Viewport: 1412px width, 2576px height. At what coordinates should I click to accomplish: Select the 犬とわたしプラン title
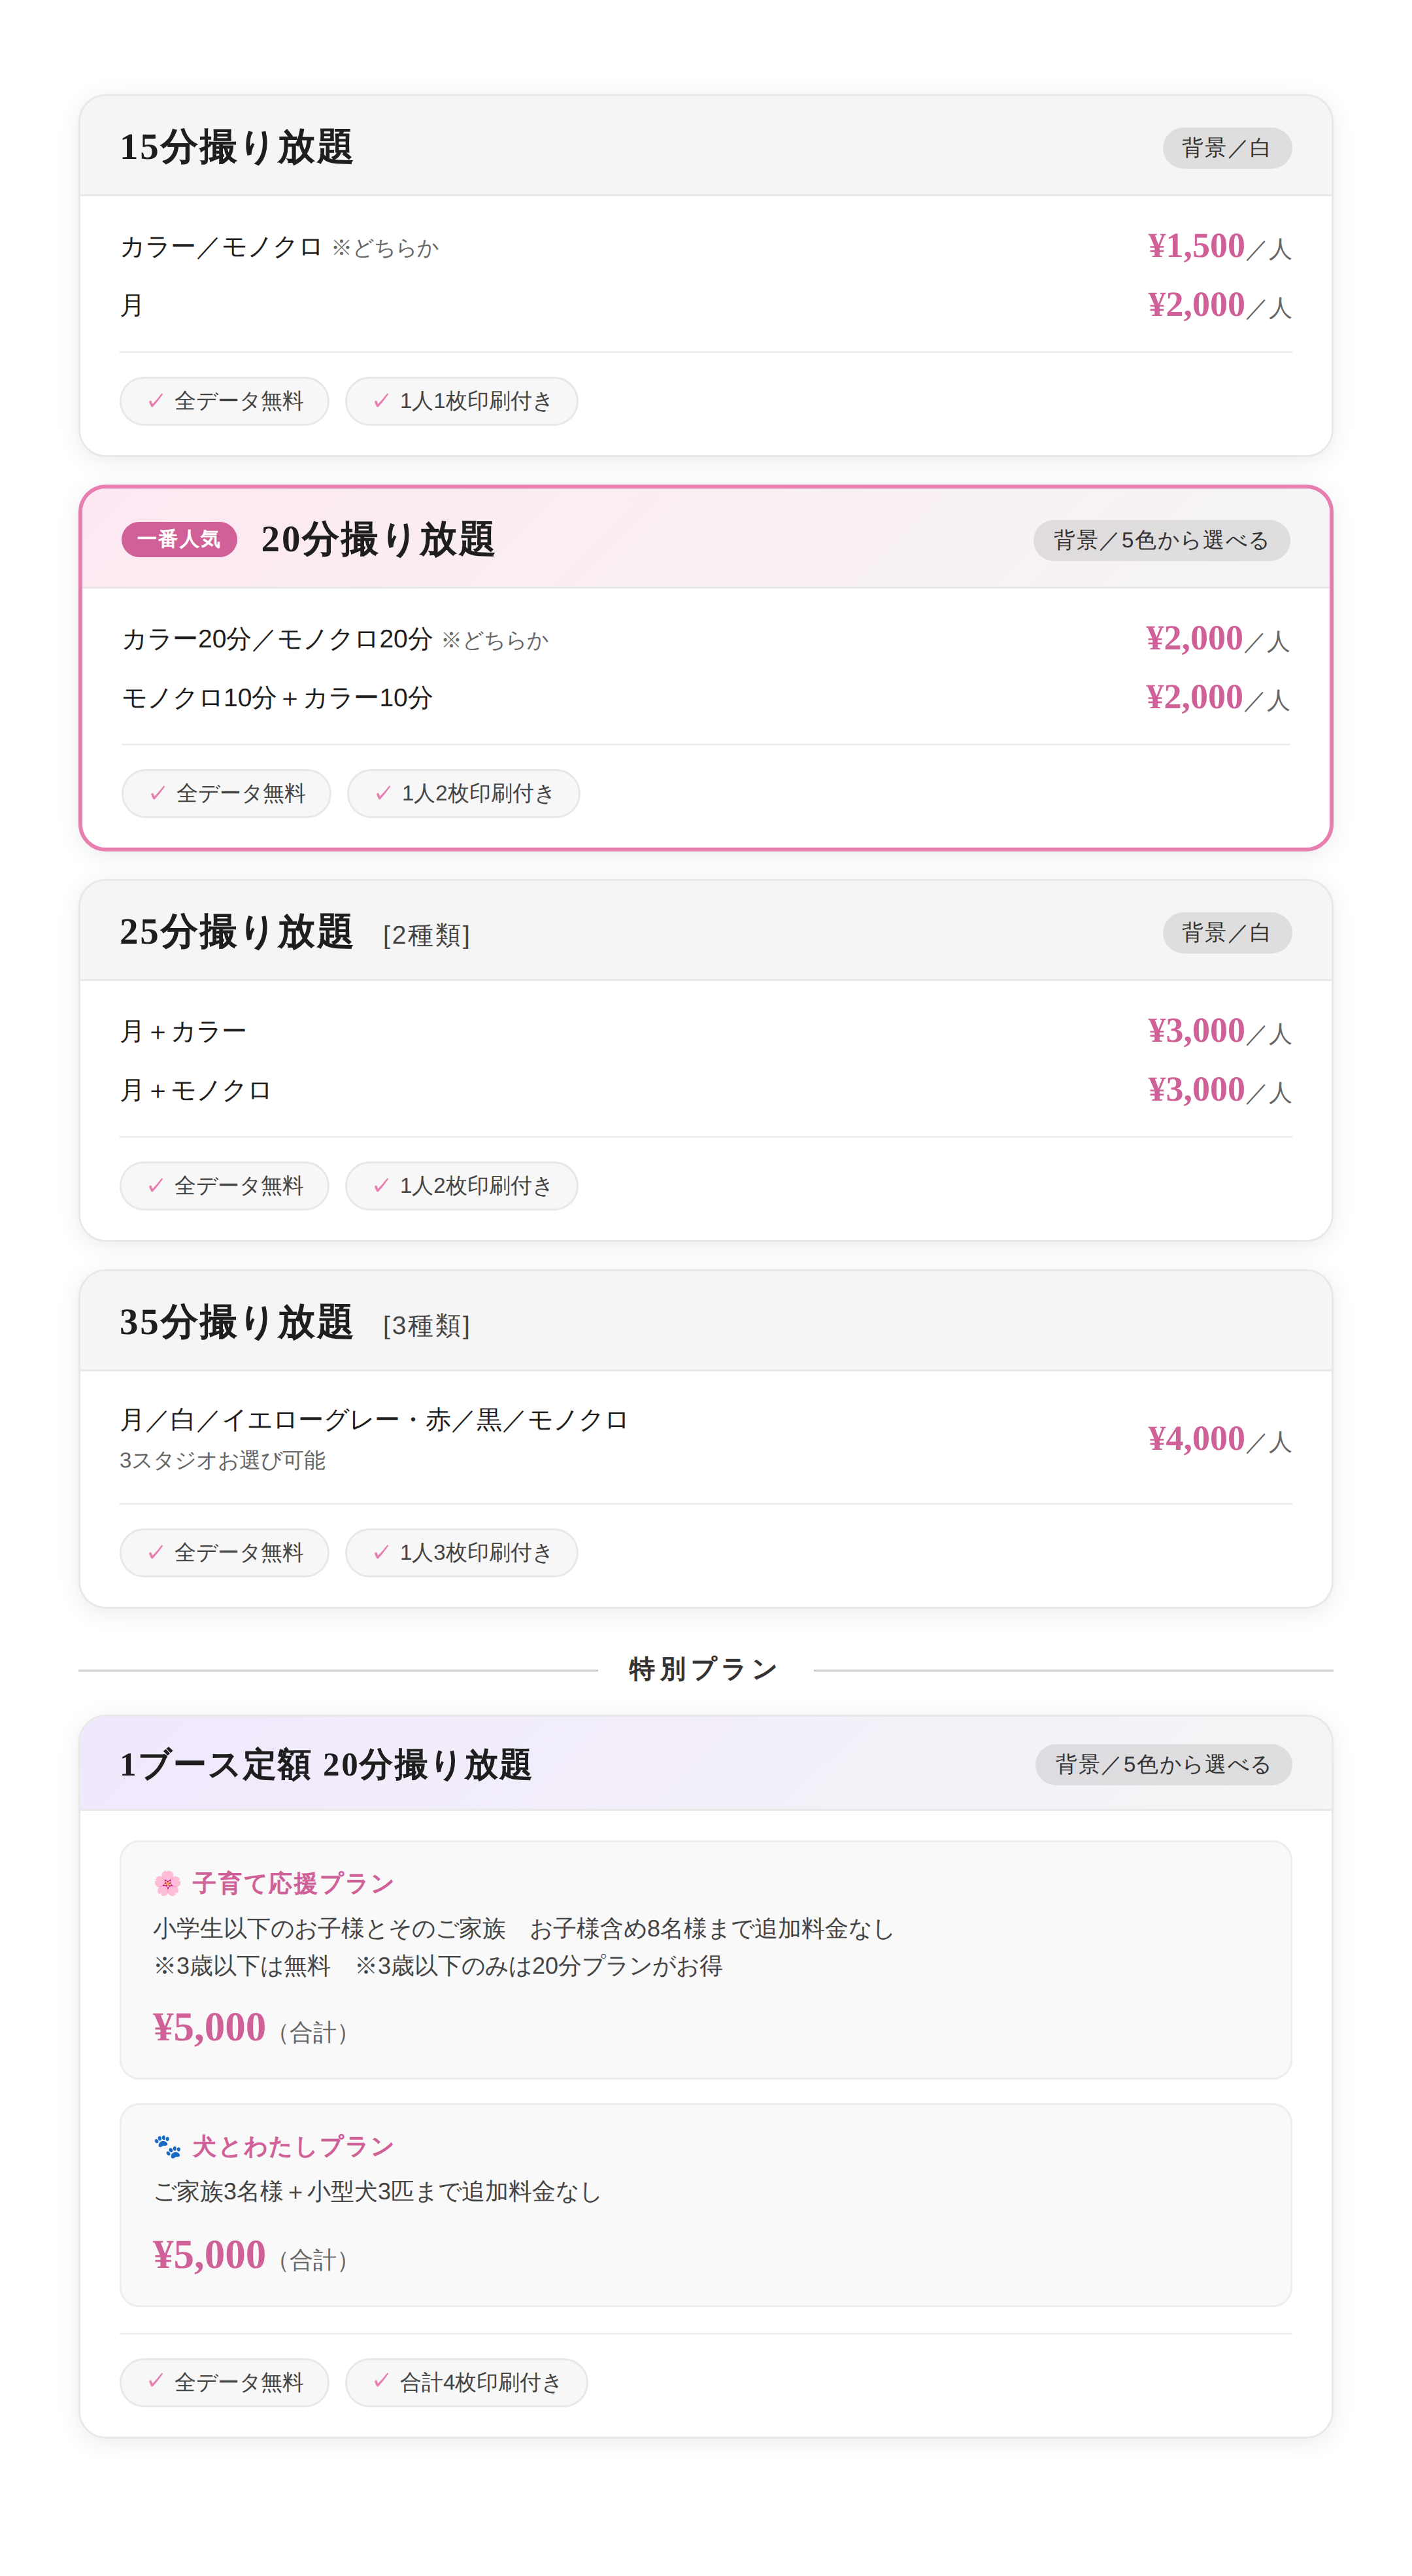pos(293,2146)
